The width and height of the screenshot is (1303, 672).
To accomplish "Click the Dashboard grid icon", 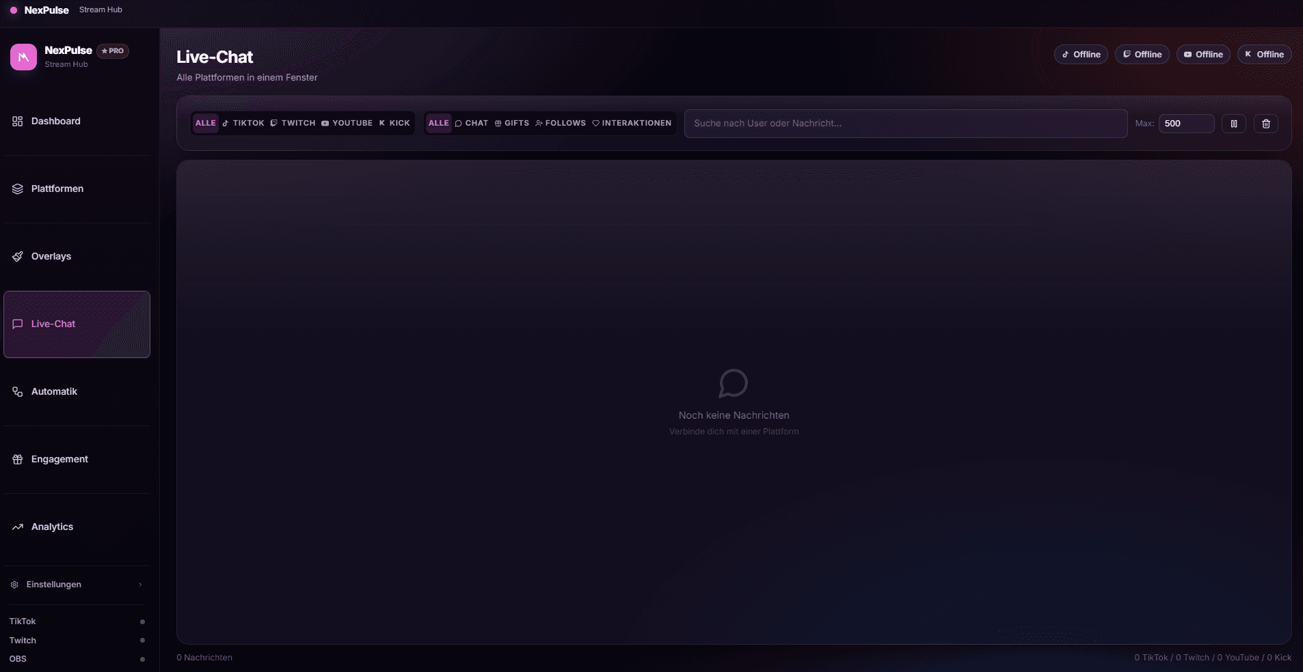I will click(x=18, y=122).
